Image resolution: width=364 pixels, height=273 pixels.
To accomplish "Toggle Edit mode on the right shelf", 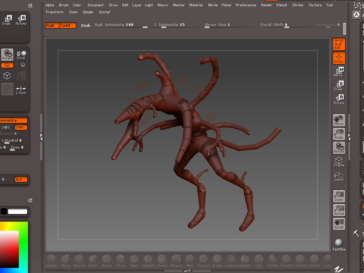I will [339, 44].
